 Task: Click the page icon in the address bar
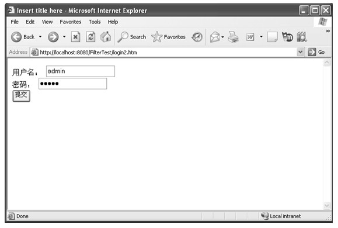click(34, 52)
